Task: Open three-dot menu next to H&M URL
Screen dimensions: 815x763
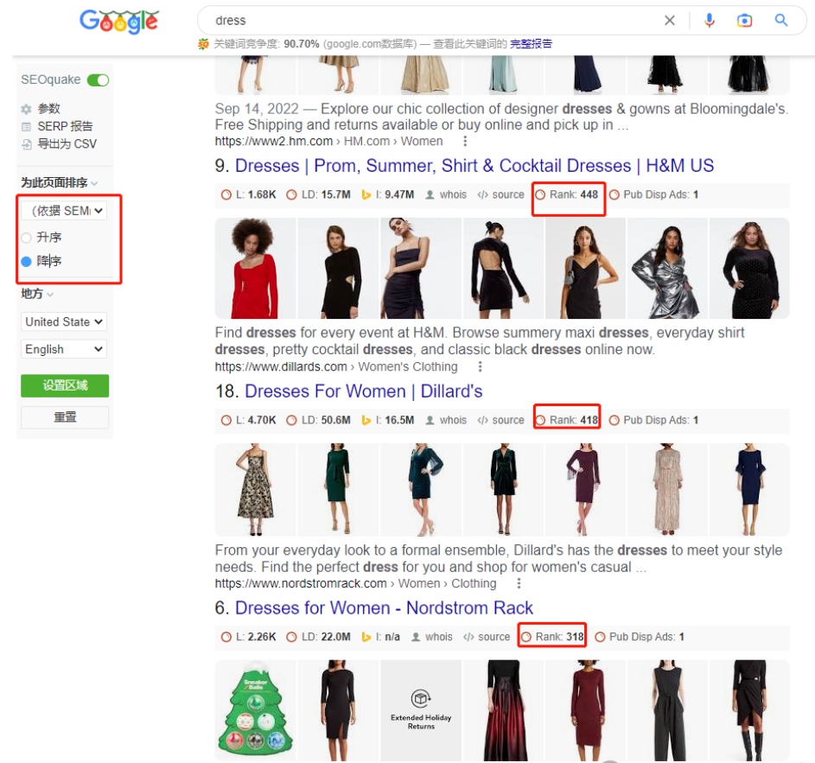Action: coord(465,142)
